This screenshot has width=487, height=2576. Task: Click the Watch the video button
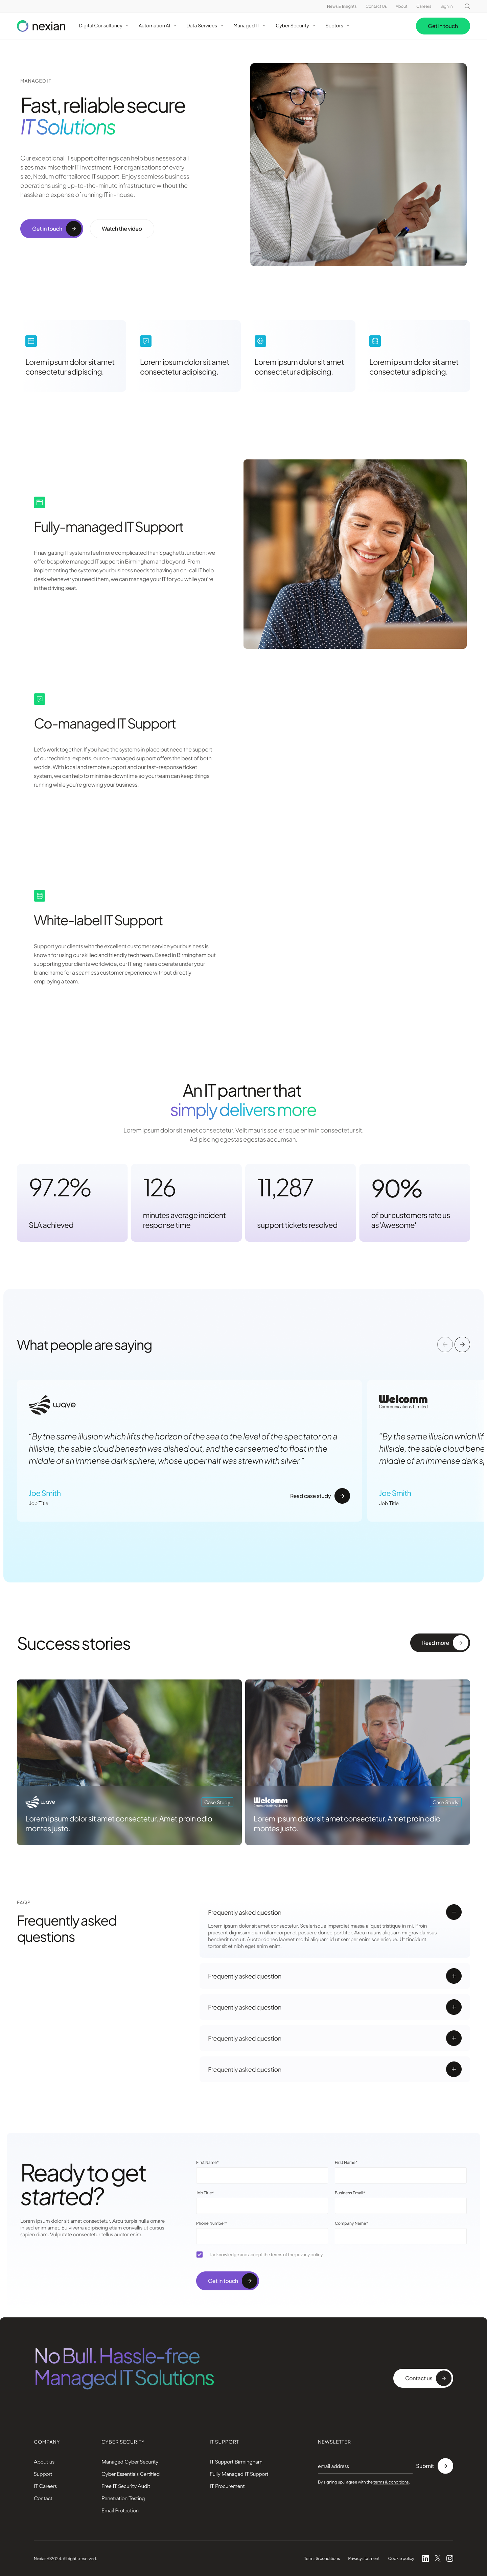[x=122, y=229]
